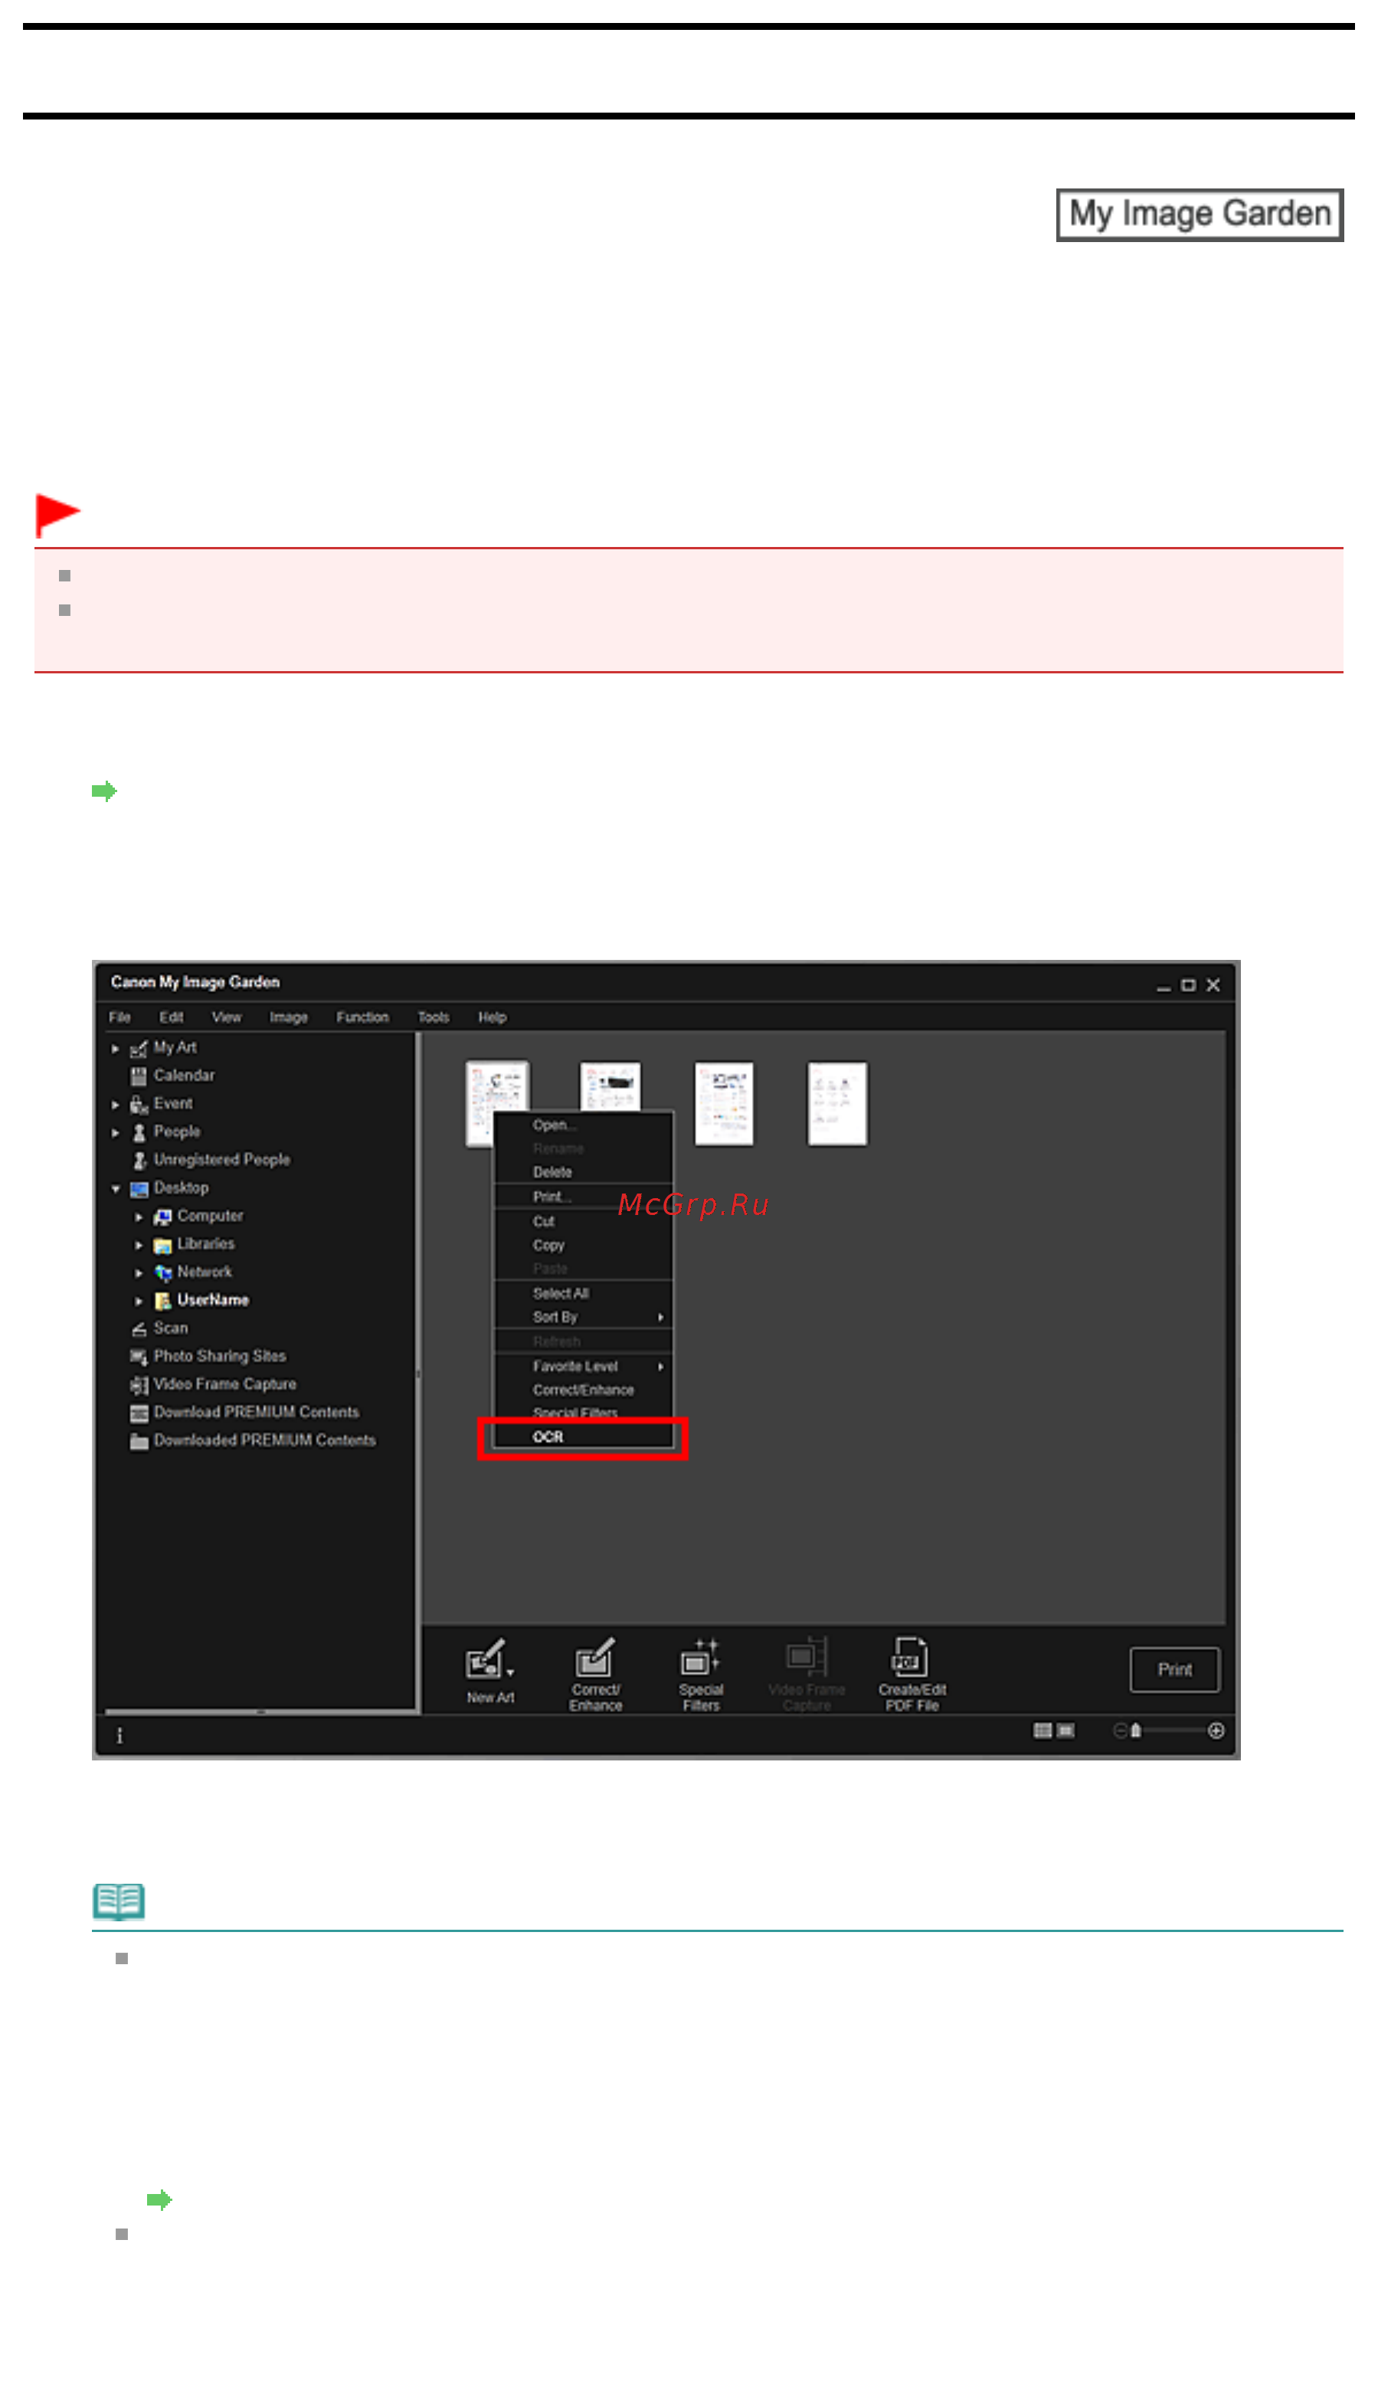Select the Libraries folder icon
The height and width of the screenshot is (2407, 1378).
(163, 1245)
